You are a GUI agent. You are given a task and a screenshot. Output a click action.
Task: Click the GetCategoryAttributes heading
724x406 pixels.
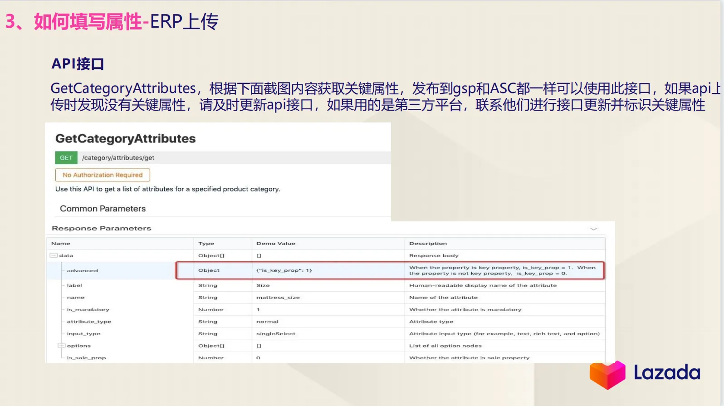[x=126, y=138]
